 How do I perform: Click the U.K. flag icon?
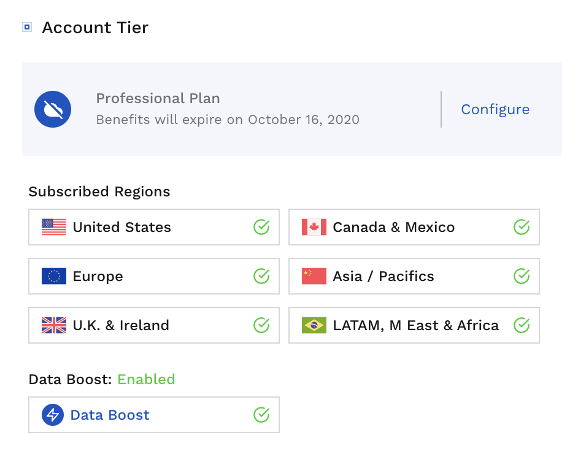(54, 325)
